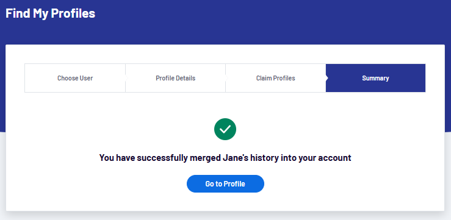Select the highlighted Summary step
Image resolution: width=451 pixels, height=220 pixels.
coord(375,78)
